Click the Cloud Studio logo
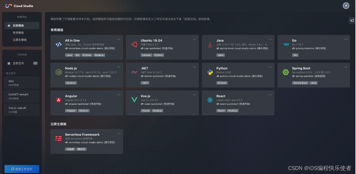Screen dimensions: 356x174 tap(19, 6)
